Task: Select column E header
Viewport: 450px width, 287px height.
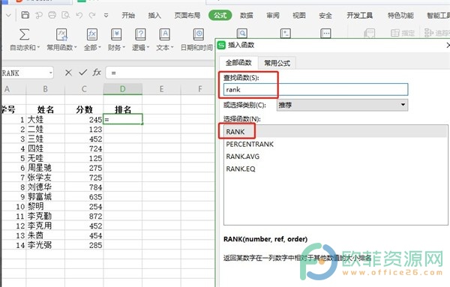Action: pyautogui.click(x=161, y=89)
